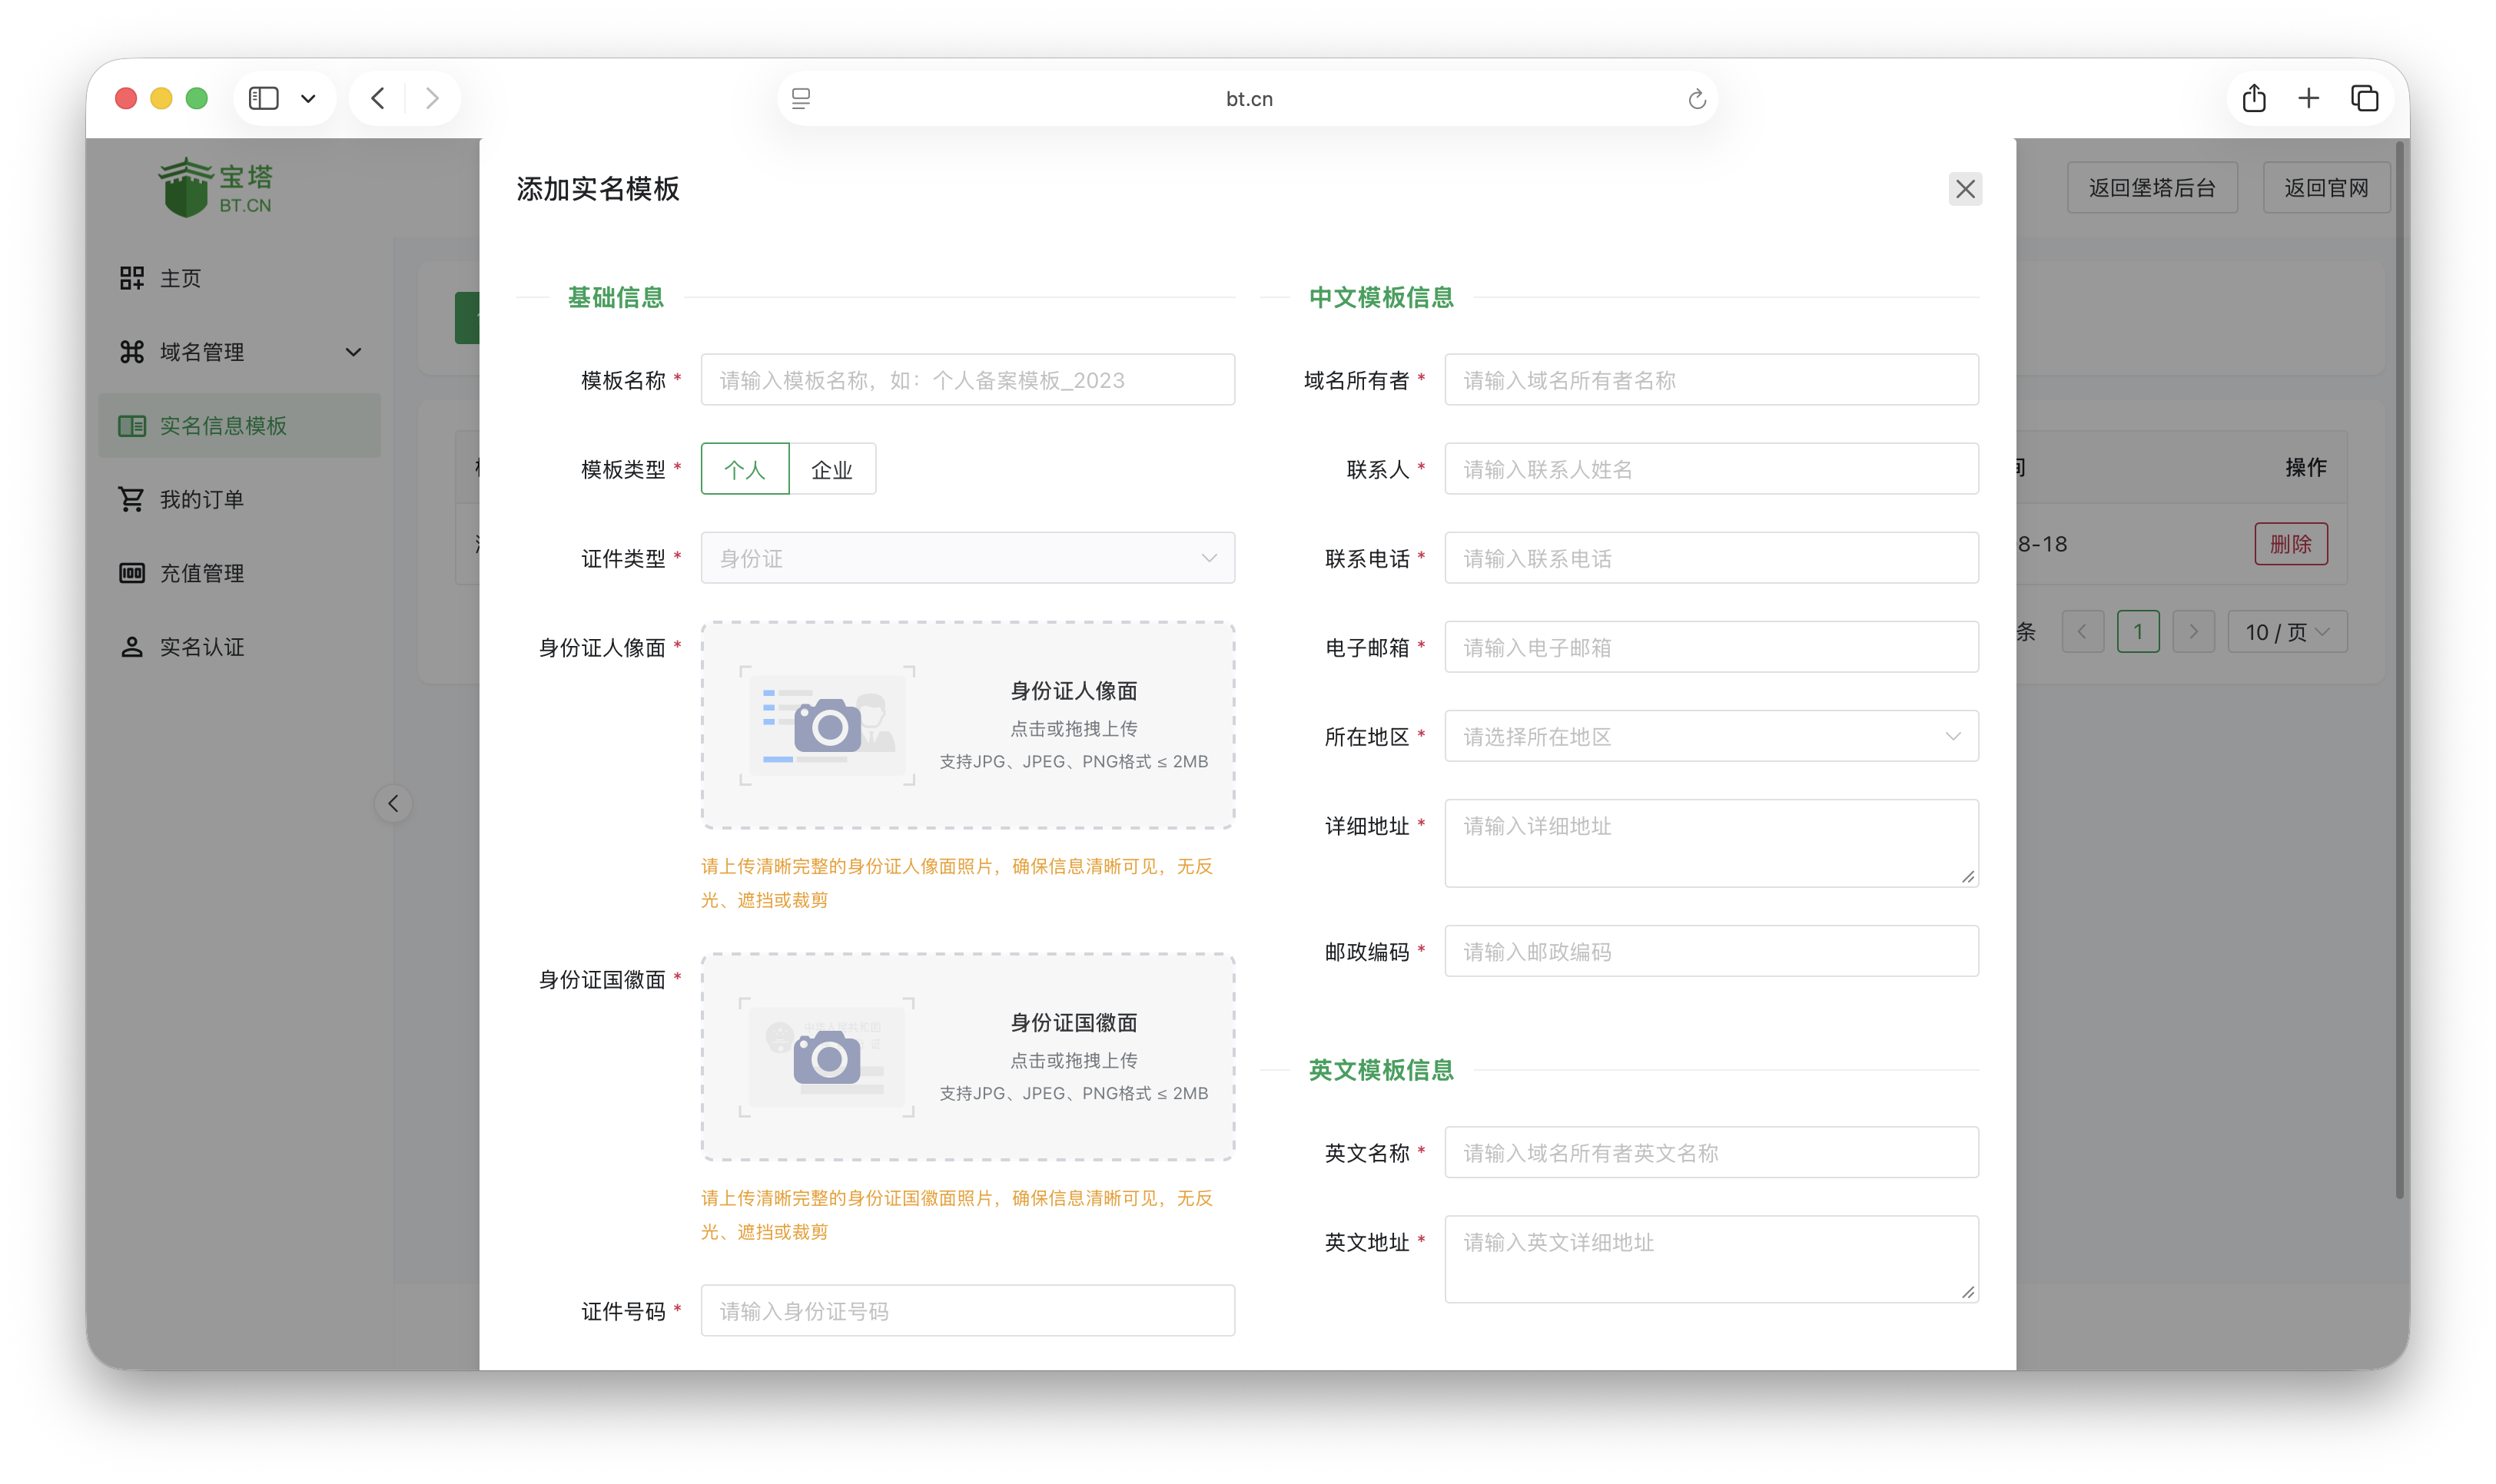The height and width of the screenshot is (1484, 2496).
Task: Click the 域名管理 command icon in sidebar
Action: coord(132,352)
